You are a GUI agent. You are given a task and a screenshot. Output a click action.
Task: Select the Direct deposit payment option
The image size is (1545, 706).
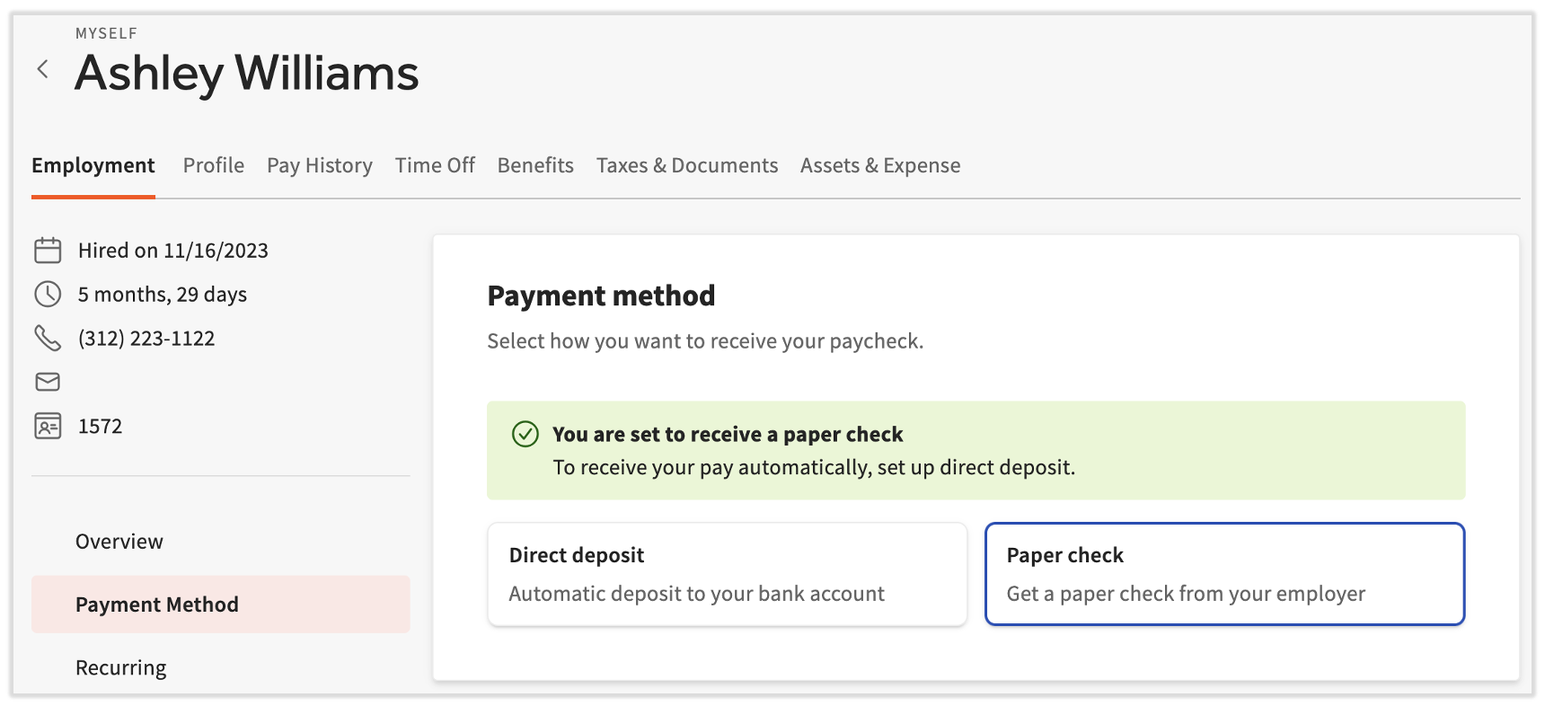pos(727,574)
